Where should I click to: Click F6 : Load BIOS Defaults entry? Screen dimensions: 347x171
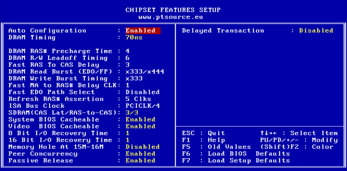[x=236, y=154]
